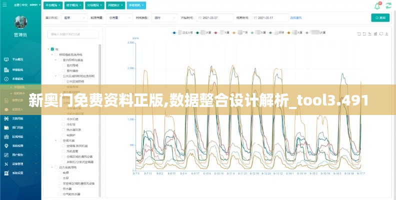The height and width of the screenshot is (200, 396).
Task: Check the 室内照明与插座 checkbox
Action: [x=60, y=60]
